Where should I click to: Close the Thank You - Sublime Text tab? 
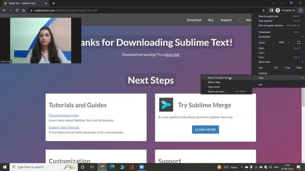pyautogui.click(x=46, y=3)
